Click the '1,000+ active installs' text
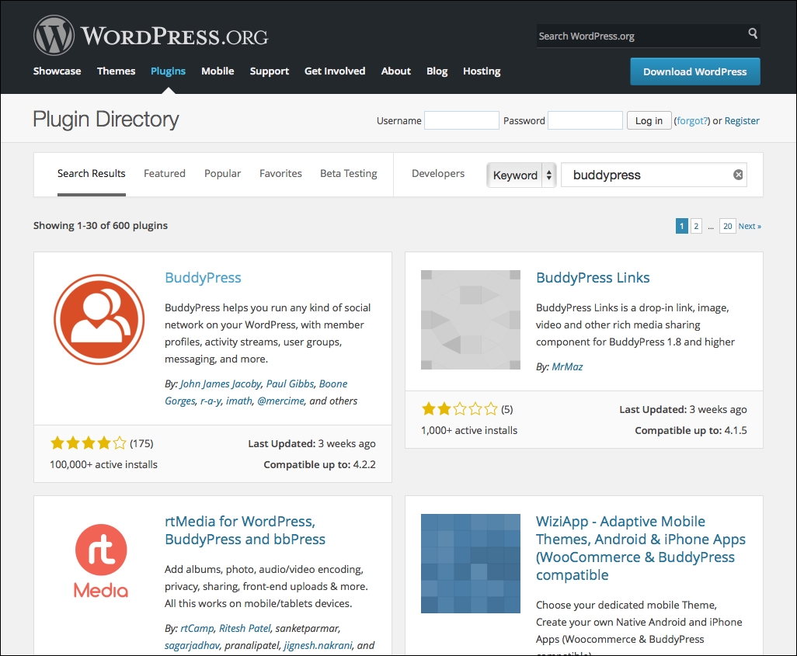797x656 pixels. point(469,430)
